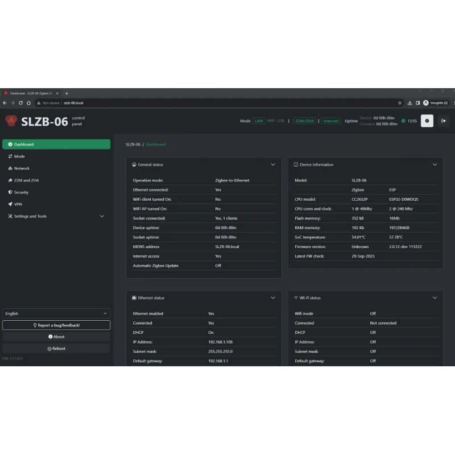455x455 pixels.
Task: Collapse the Device information panel
Action: tap(435, 164)
